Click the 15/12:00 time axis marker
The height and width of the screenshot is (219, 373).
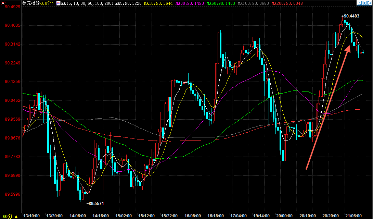tap(146, 216)
